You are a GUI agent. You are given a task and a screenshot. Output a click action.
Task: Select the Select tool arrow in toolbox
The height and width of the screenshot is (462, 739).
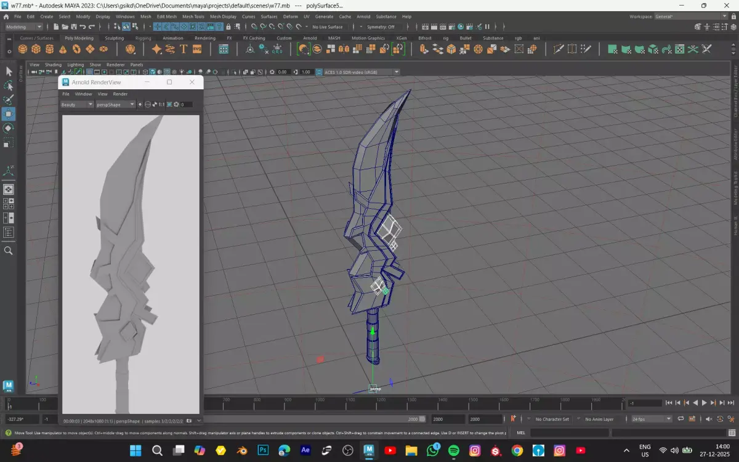(x=9, y=71)
